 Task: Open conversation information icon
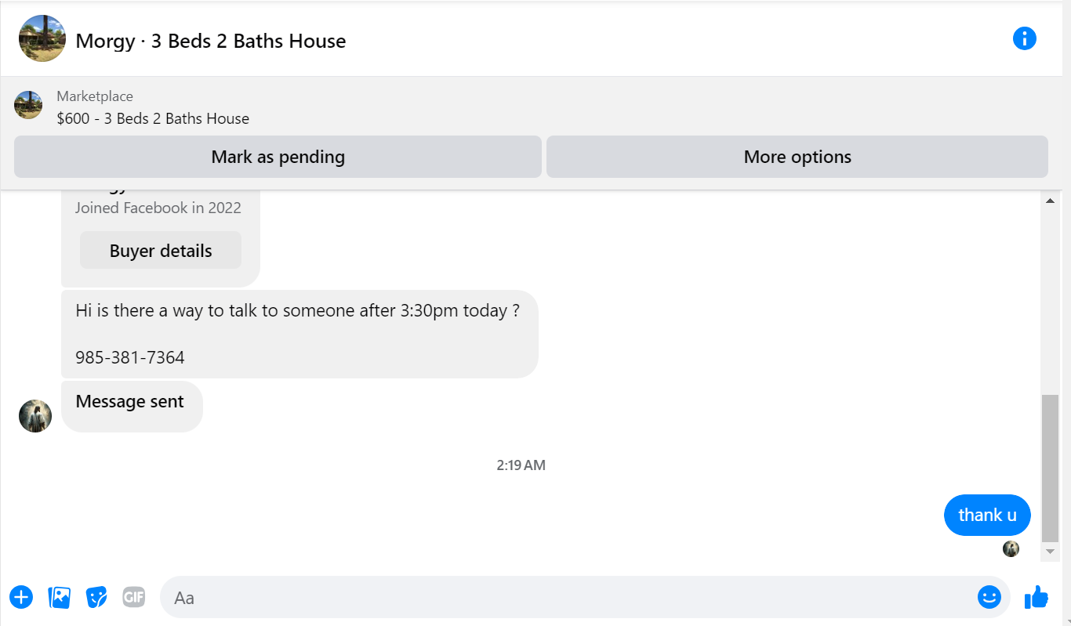(x=1025, y=38)
